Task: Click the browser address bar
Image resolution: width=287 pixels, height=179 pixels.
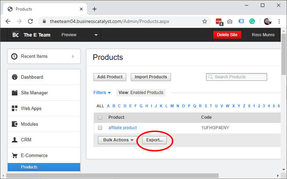Action: [124, 21]
